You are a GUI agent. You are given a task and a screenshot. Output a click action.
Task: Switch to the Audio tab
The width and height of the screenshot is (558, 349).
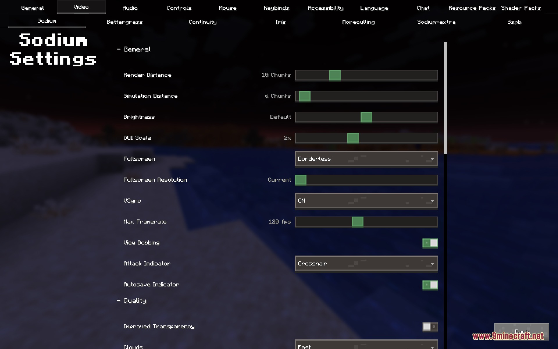tap(130, 8)
